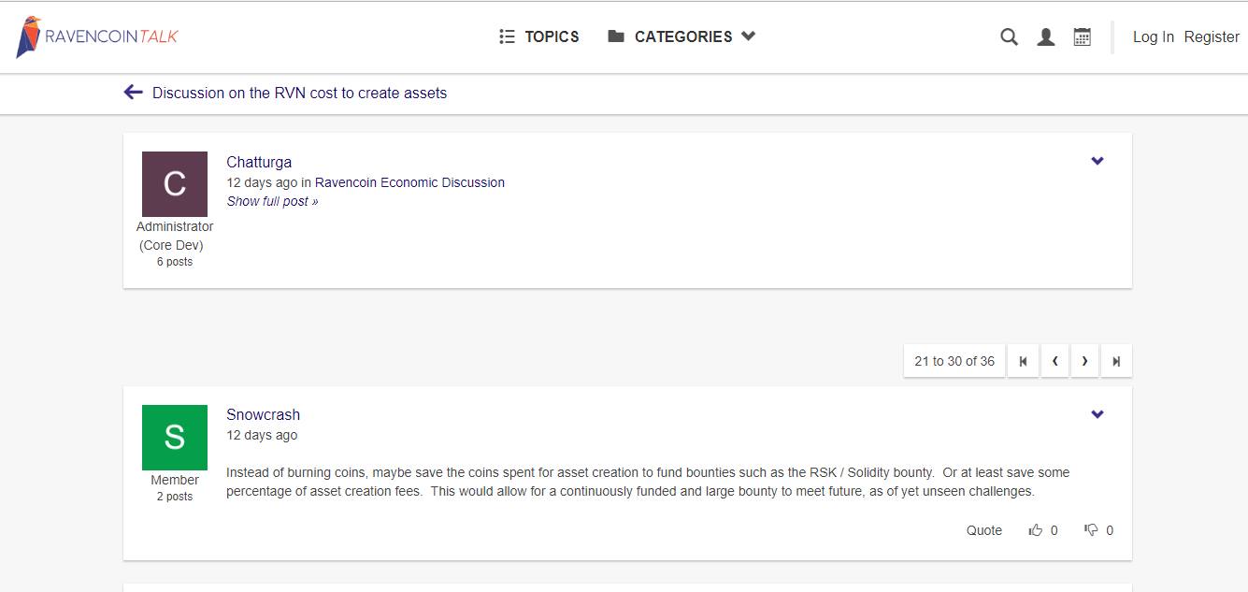The height and width of the screenshot is (592, 1248).
Task: Go to first page of posts
Action: 1024,361
